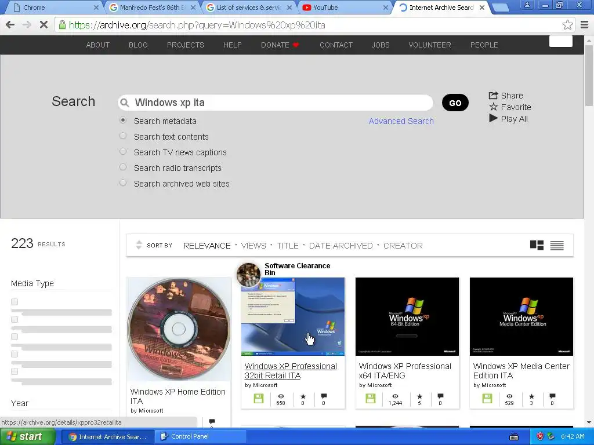Open BLOG in the top navigation

[138, 45]
